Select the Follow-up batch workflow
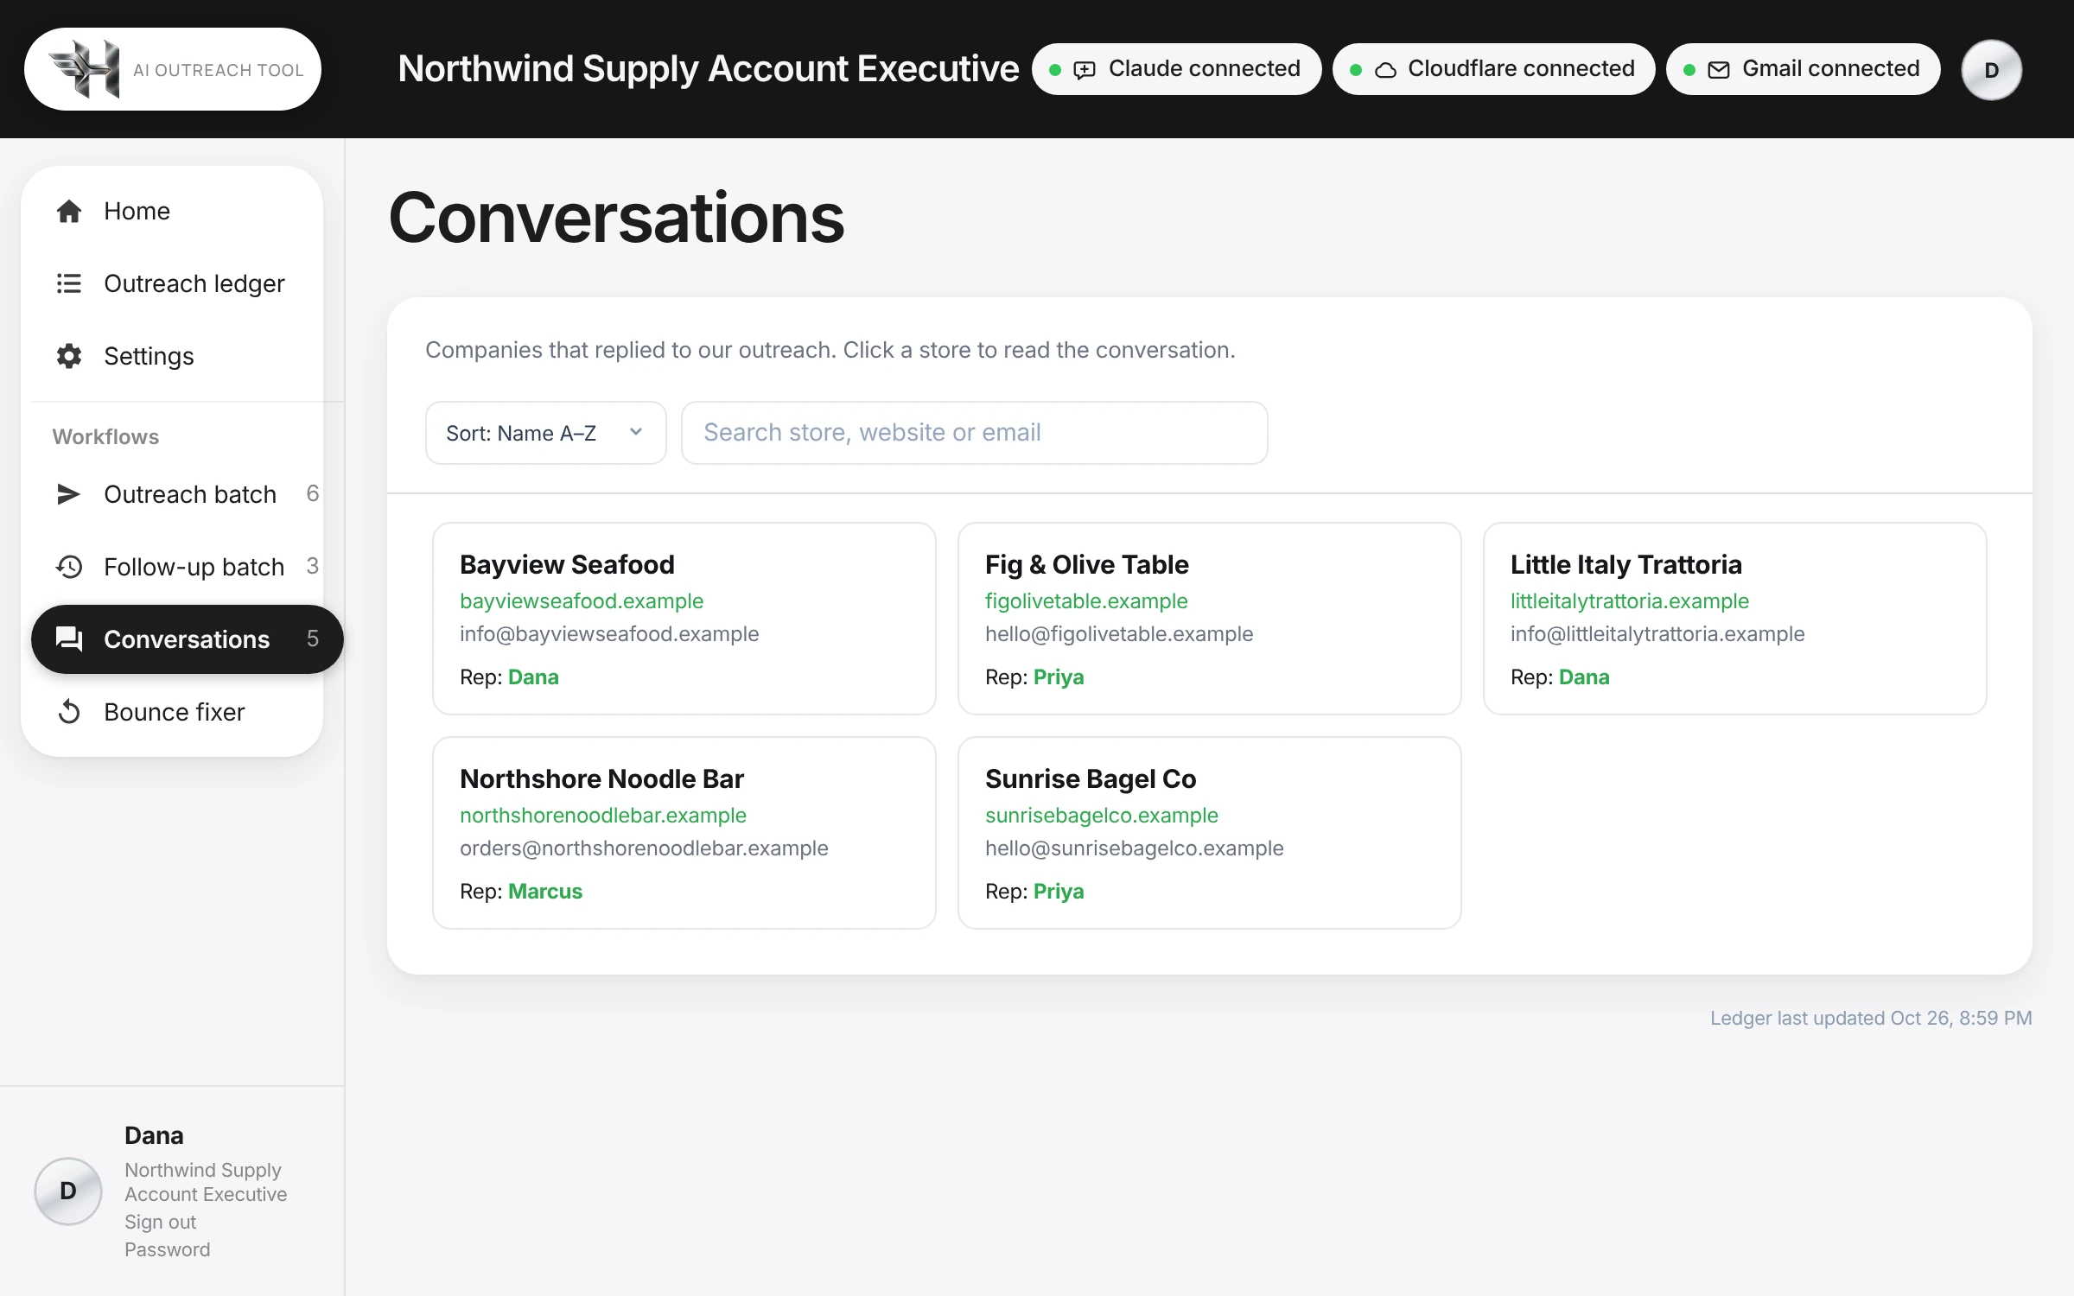The image size is (2074, 1296). click(187, 567)
